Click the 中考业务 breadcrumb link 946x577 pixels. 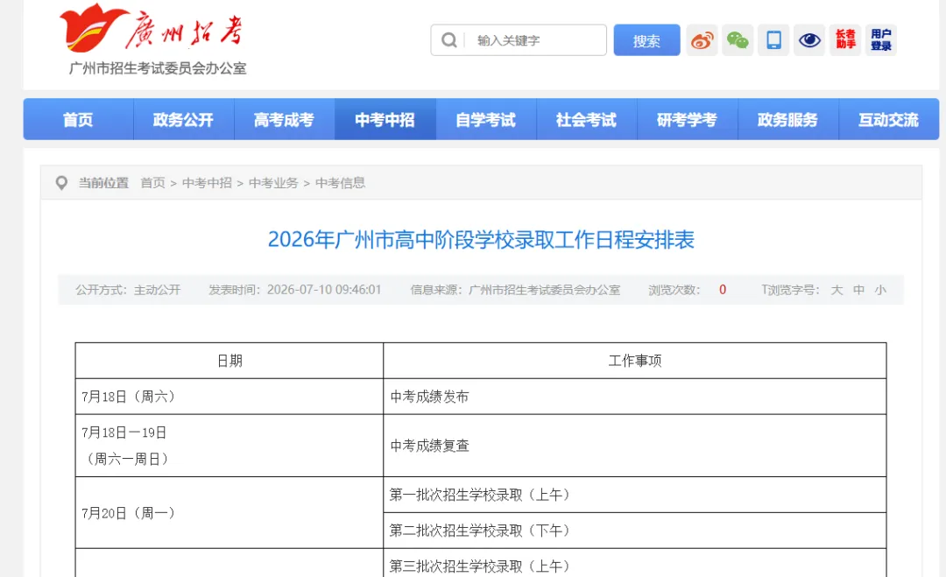[x=273, y=183]
